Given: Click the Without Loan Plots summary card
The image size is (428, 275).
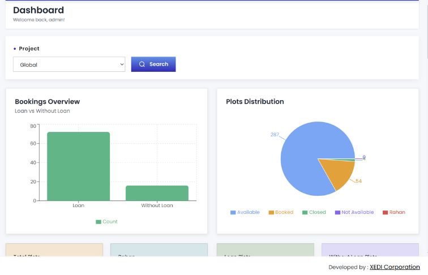Looking at the screenshot, I should point(370,250).
